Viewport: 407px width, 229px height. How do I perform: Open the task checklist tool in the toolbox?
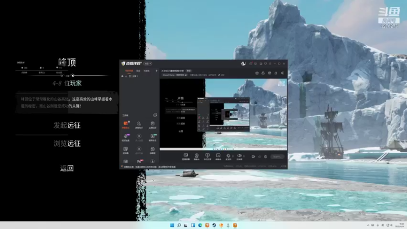[153, 125]
